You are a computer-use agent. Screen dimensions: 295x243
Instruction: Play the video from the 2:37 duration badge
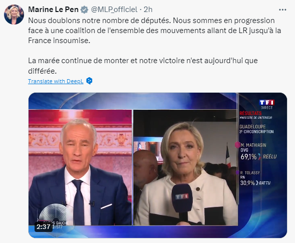43,227
